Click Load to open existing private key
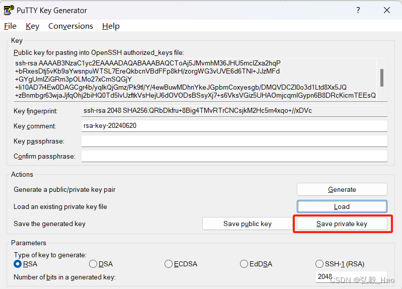 [342, 206]
